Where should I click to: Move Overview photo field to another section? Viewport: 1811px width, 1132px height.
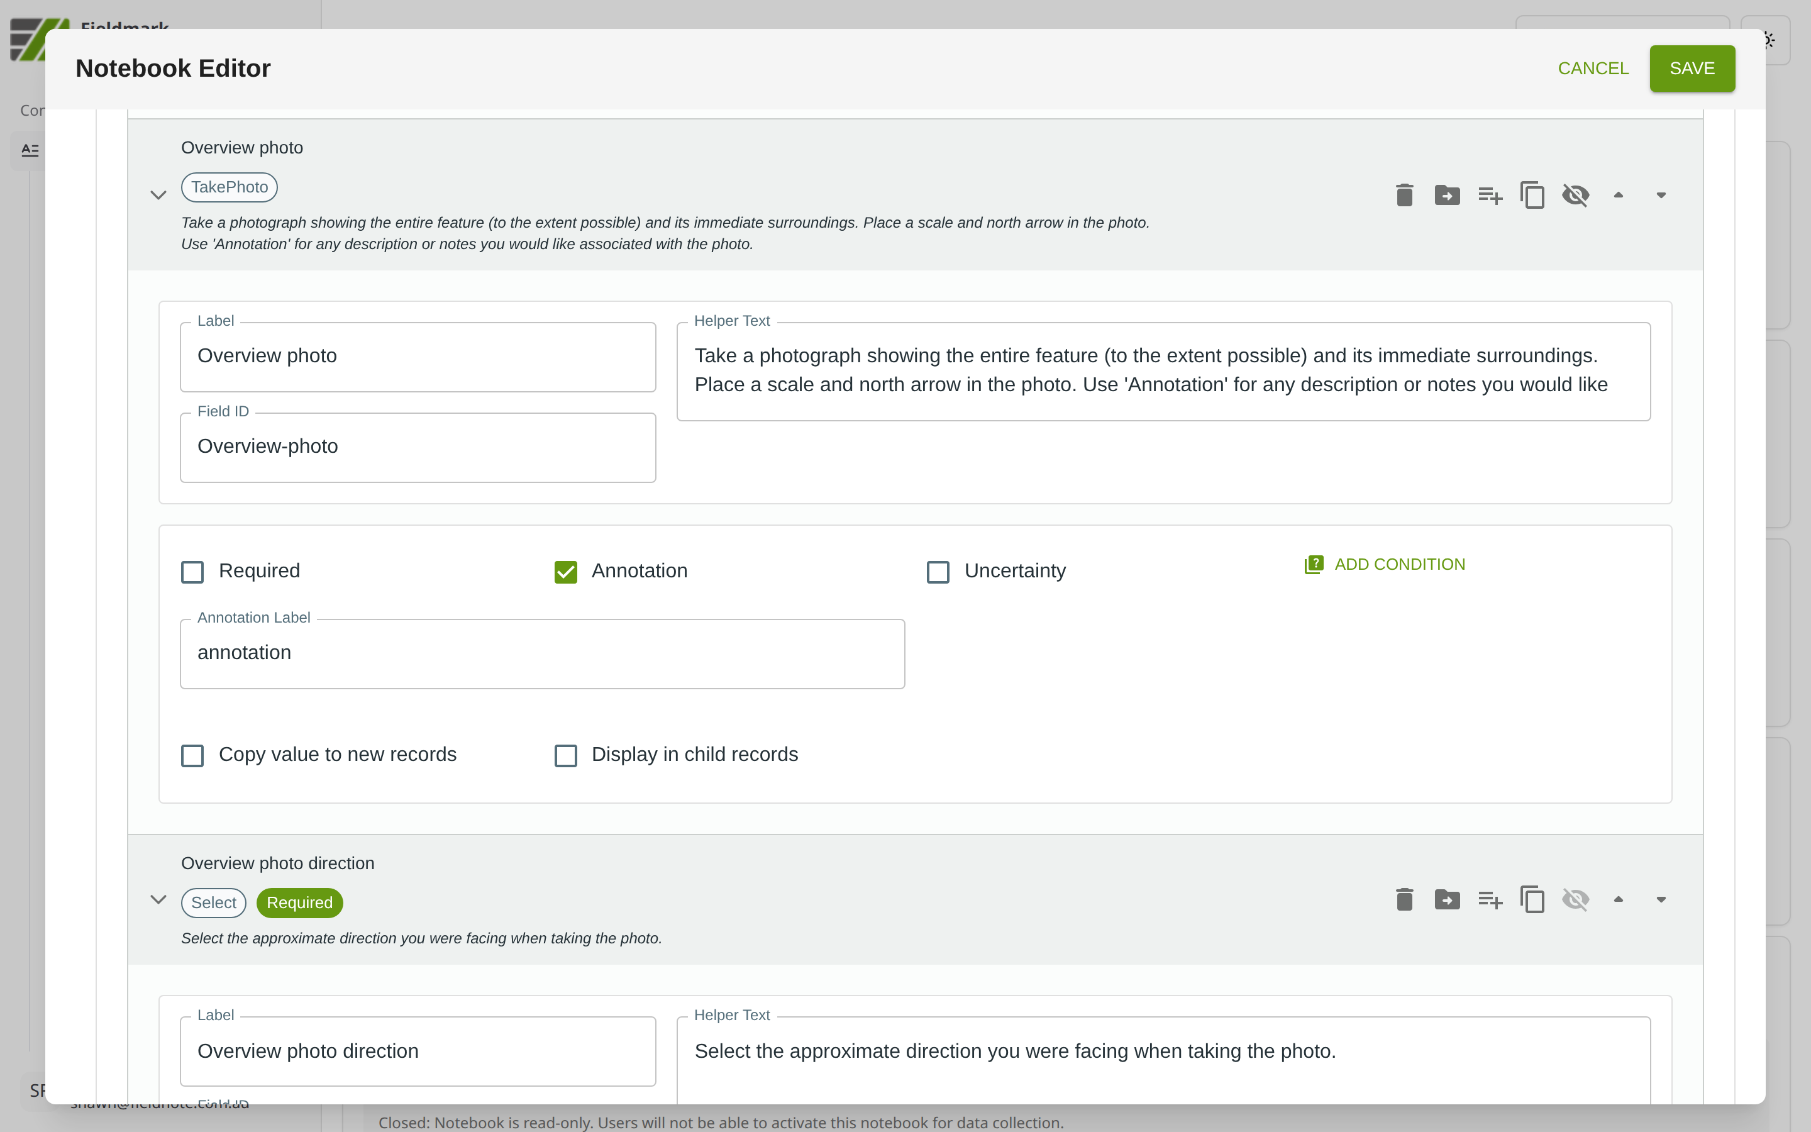1446,196
